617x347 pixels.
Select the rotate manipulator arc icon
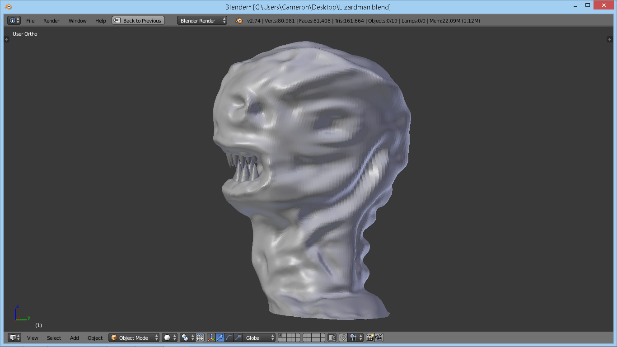229,338
